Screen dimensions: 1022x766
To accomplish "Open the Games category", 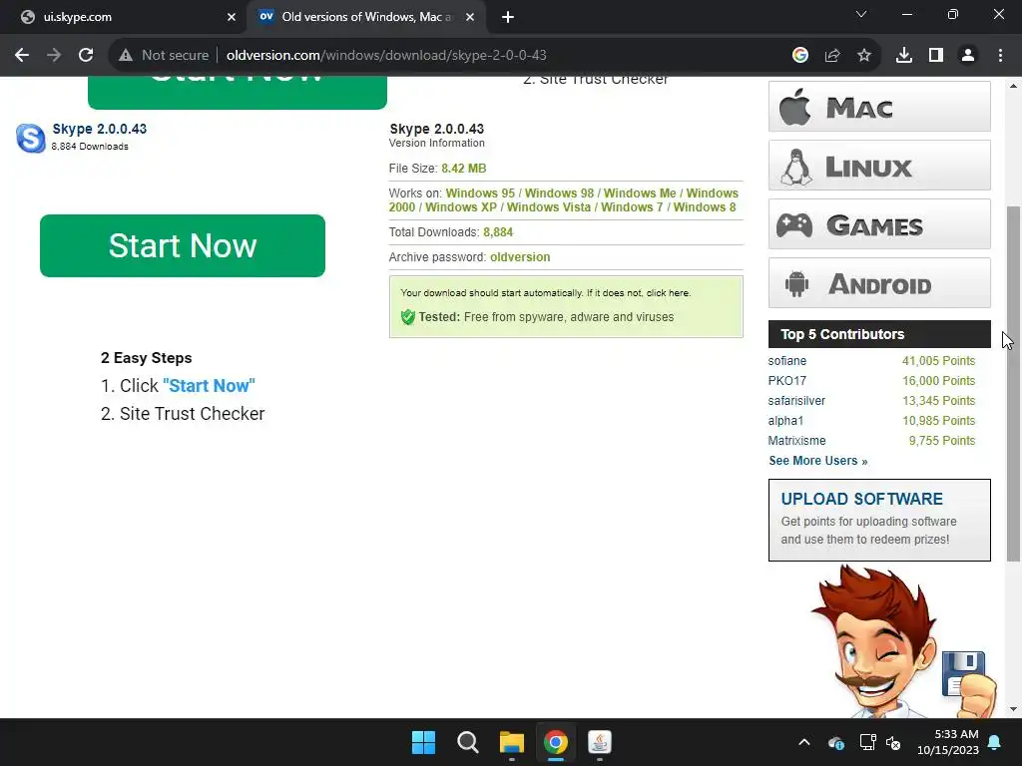I will point(879,224).
